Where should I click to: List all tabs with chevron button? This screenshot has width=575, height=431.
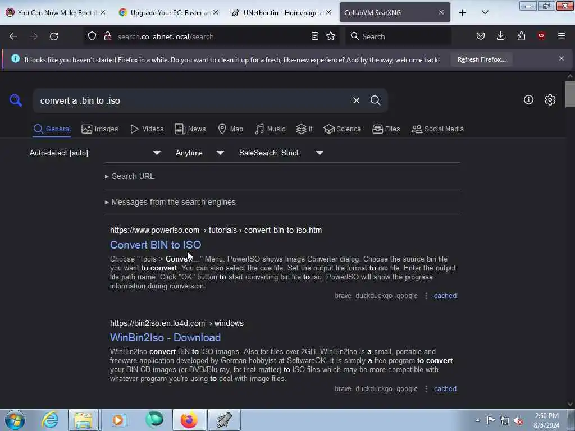[485, 12]
